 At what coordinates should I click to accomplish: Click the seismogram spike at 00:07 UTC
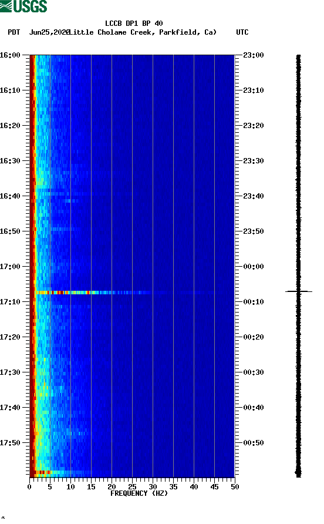(x=299, y=291)
